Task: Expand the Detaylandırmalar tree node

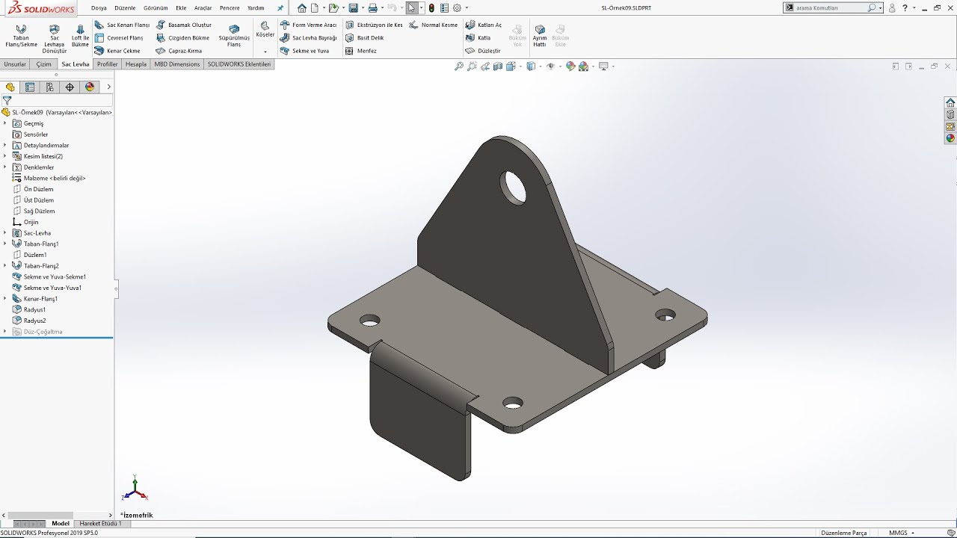Action: pyautogui.click(x=4, y=145)
